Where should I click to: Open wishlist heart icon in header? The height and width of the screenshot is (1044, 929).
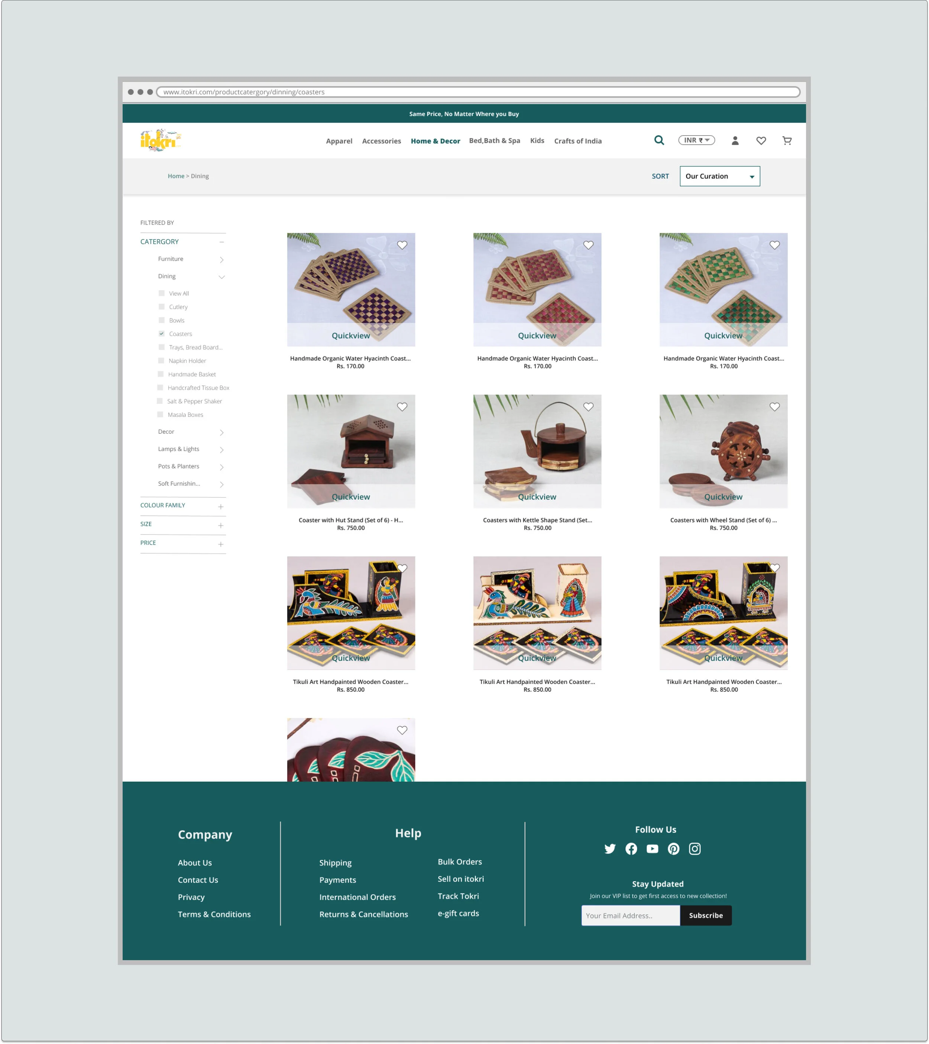pos(760,140)
